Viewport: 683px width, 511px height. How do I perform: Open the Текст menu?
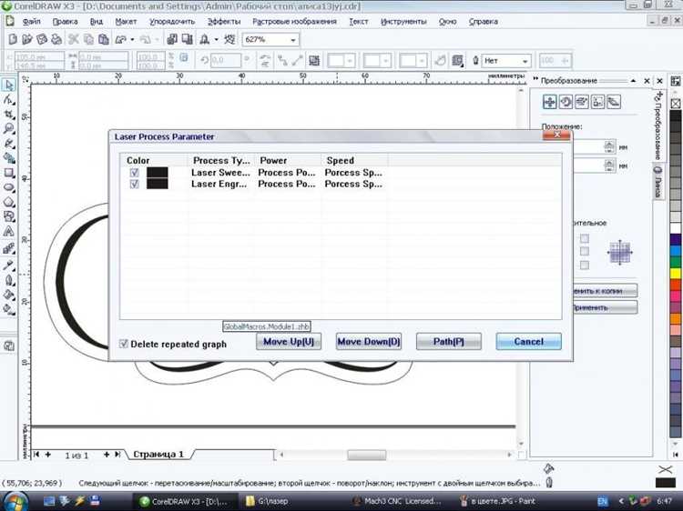[x=359, y=21]
